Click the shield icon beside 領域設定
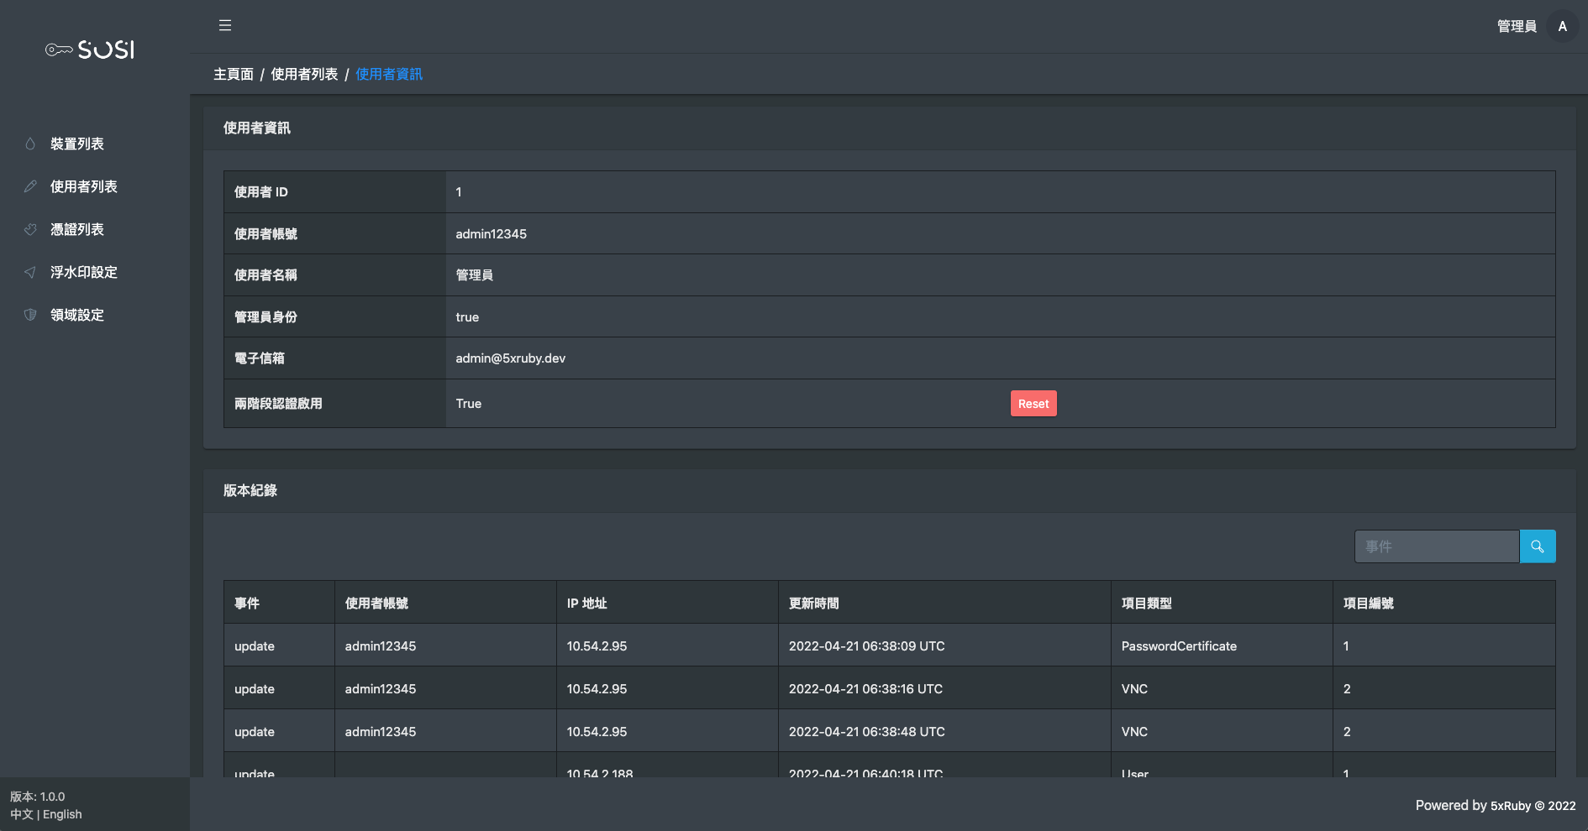This screenshot has width=1588, height=831. 30,315
